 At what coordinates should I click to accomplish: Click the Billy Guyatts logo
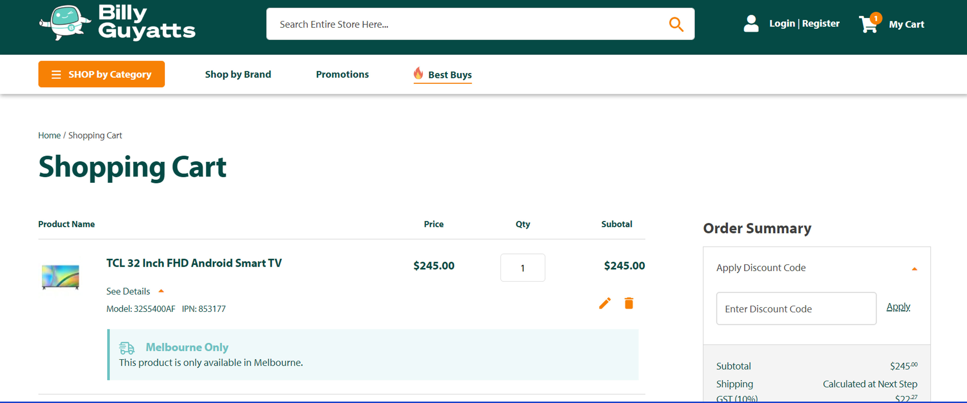tap(118, 23)
